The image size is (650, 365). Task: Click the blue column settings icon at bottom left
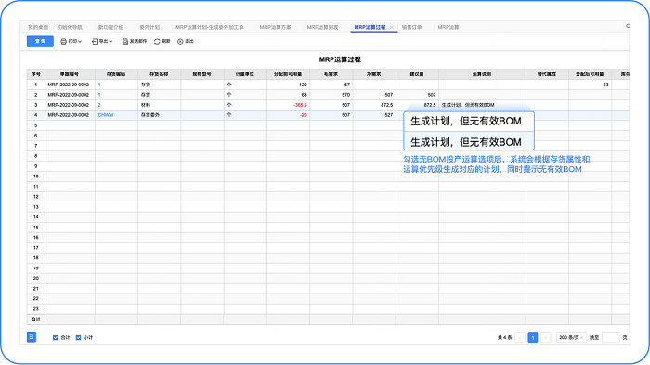click(32, 337)
